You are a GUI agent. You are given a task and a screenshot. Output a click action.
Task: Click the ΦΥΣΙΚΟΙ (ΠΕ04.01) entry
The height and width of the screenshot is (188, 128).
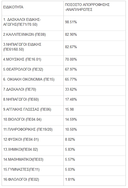21,139
